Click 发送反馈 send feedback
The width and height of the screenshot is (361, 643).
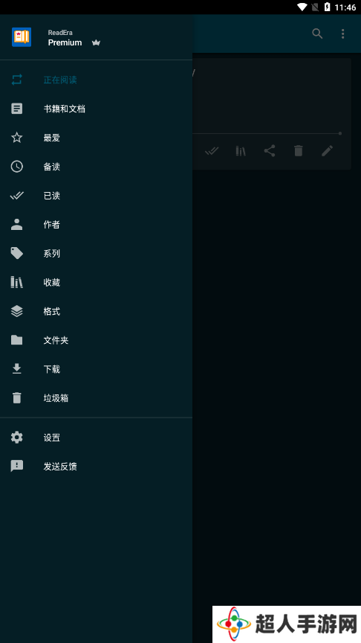tap(96, 467)
